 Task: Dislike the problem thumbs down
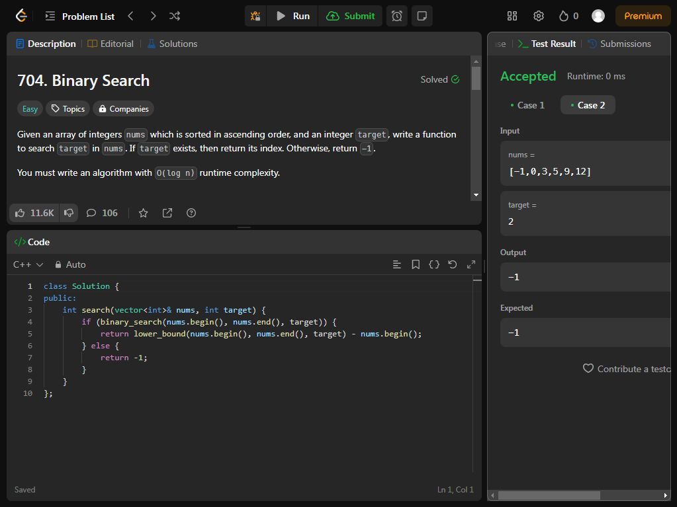pos(69,213)
